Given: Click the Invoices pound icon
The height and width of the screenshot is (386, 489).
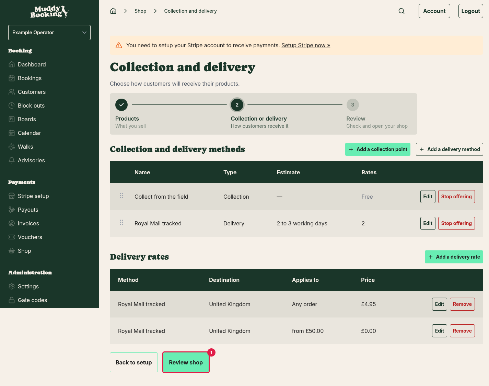Looking at the screenshot, I should click(x=12, y=223).
